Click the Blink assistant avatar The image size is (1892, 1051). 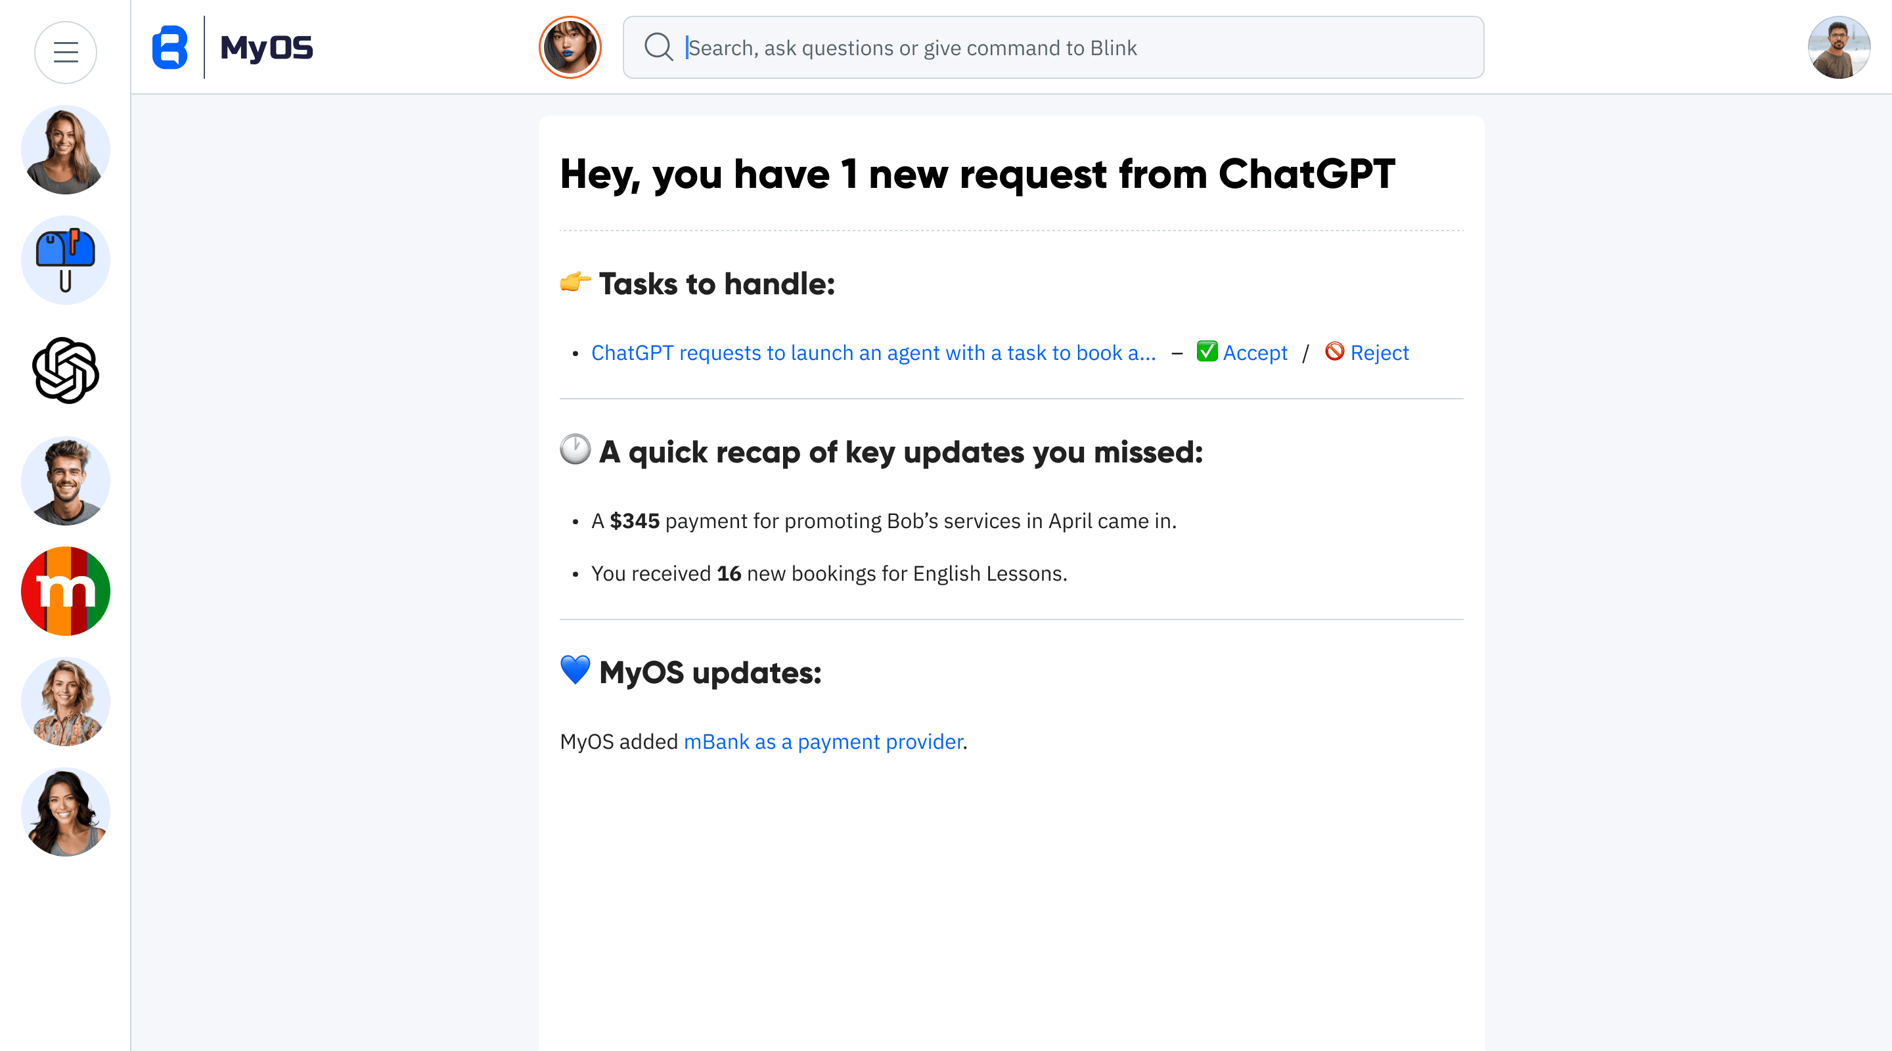tap(570, 48)
